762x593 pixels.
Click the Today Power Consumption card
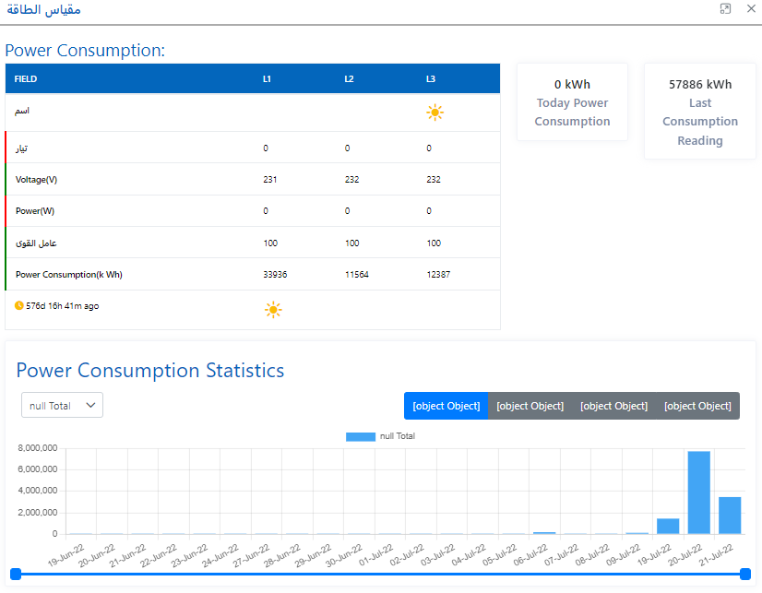(x=572, y=102)
